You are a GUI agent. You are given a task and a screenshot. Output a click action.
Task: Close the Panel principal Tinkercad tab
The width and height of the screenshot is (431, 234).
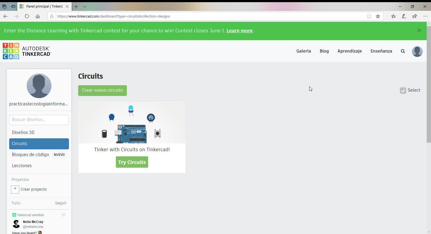(x=67, y=6)
